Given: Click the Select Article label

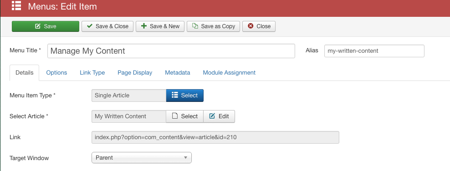Looking at the screenshot, I should click(x=29, y=116).
